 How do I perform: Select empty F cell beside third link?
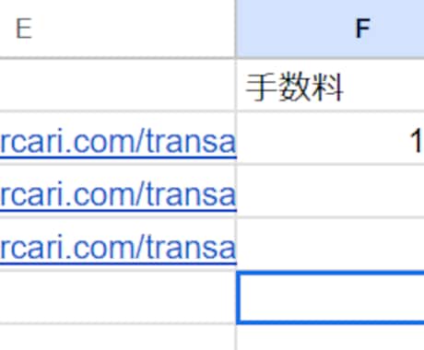pos(330,244)
